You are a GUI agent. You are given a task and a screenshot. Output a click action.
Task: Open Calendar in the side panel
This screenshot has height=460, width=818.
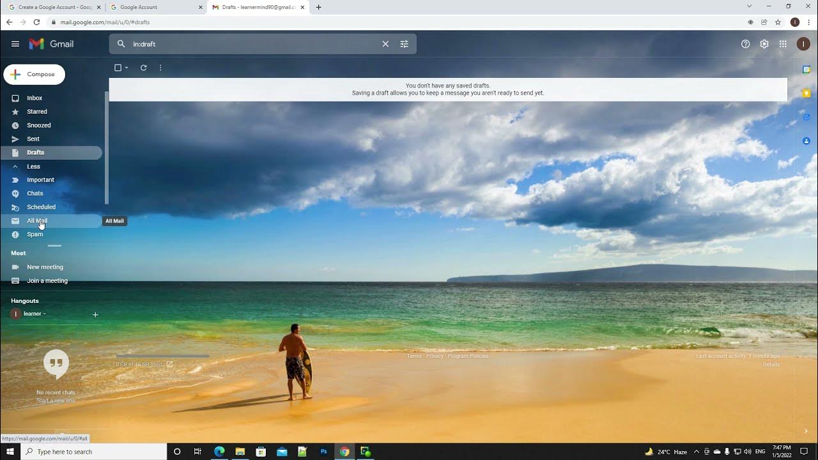tap(806, 69)
